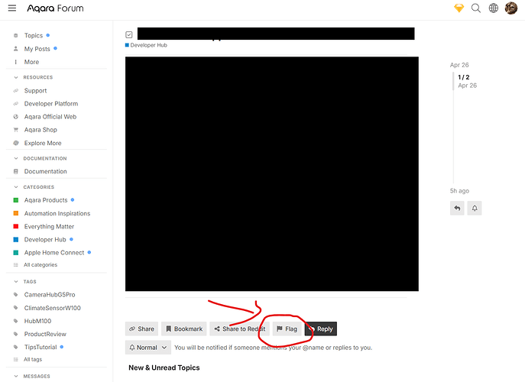Open the Documentation page link
Screen dimensions: 525x382
(46, 171)
